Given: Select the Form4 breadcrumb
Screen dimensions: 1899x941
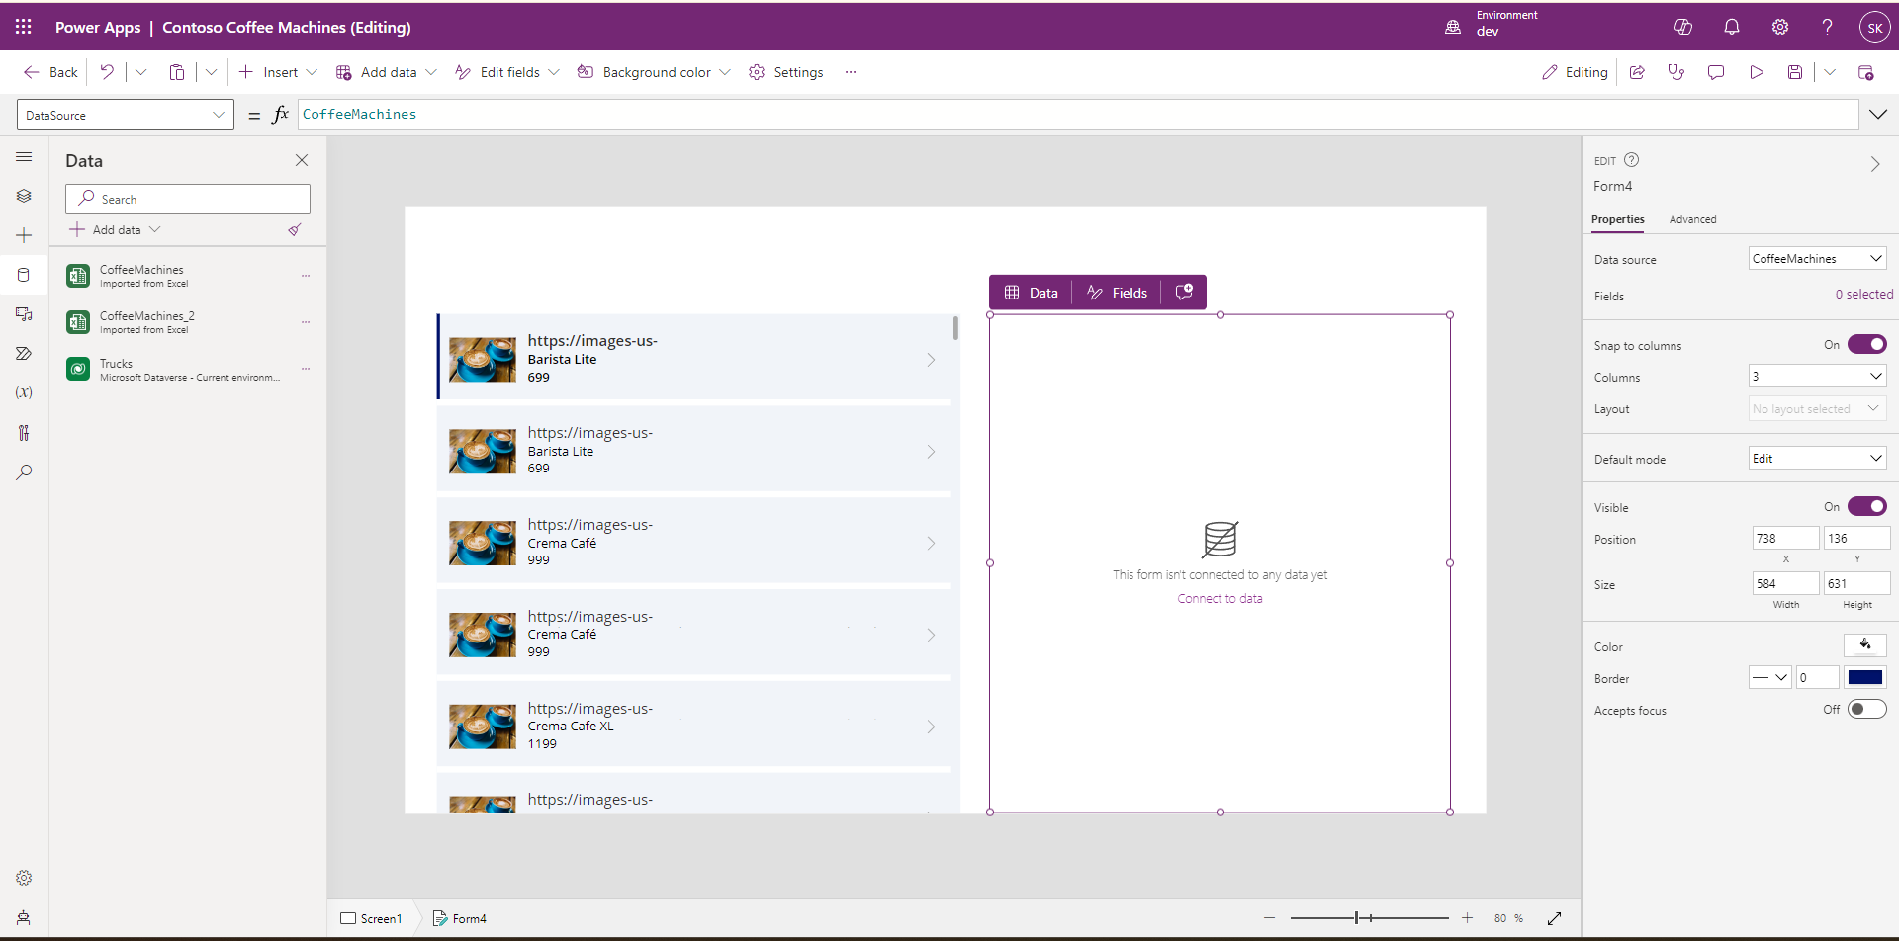Looking at the screenshot, I should (x=460, y=918).
